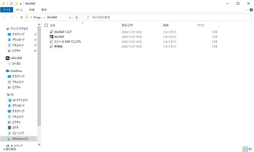Toggle the select-all checkbox in header
The width and height of the screenshot is (254, 152).
46,25
